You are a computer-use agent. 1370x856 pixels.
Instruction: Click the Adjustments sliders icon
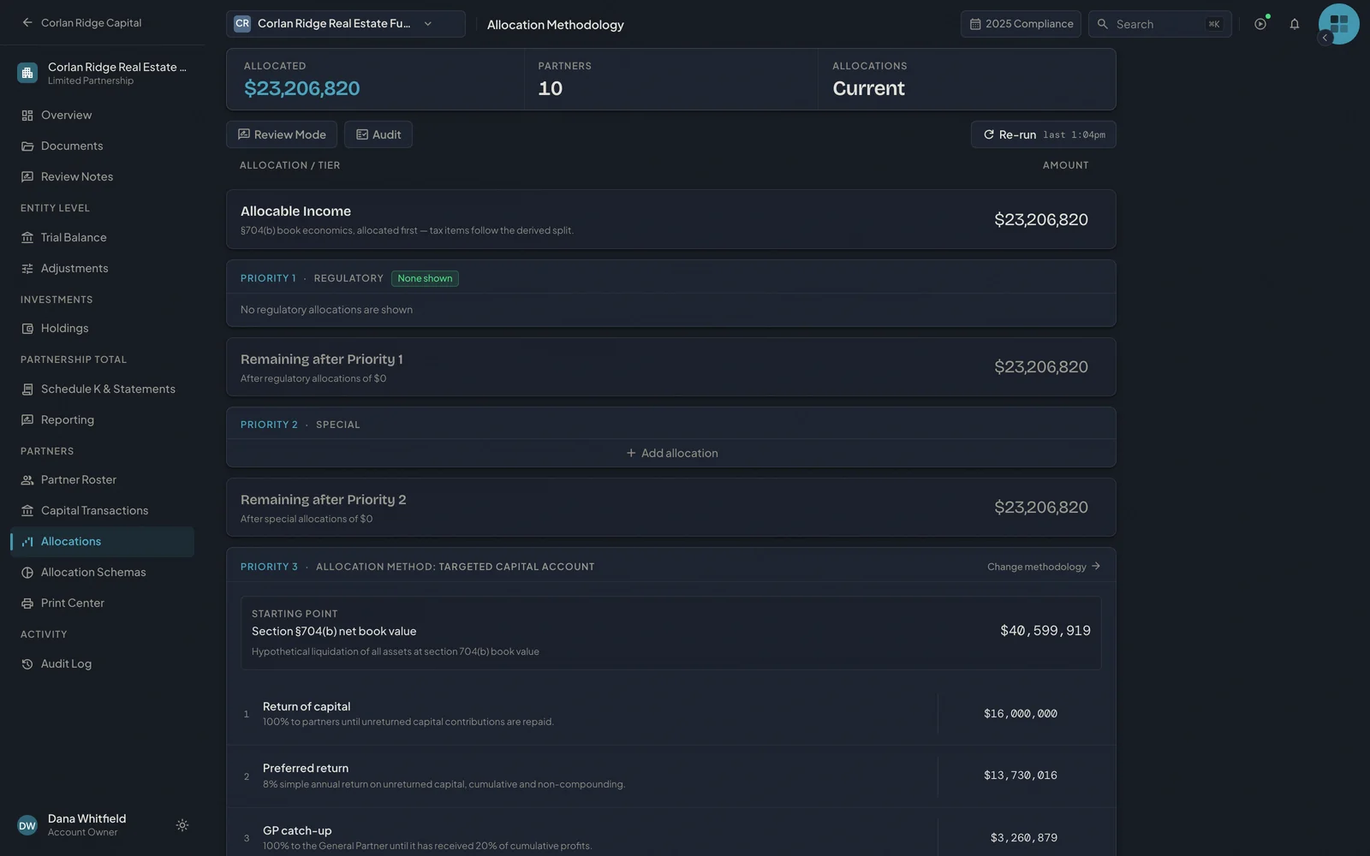click(x=27, y=268)
